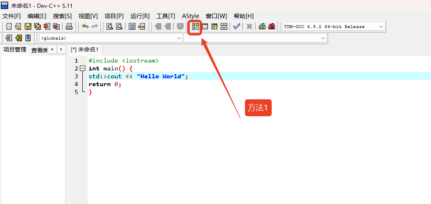The image size is (431, 204).
Task: Open the 帮助[H] menu
Action: coord(244,16)
